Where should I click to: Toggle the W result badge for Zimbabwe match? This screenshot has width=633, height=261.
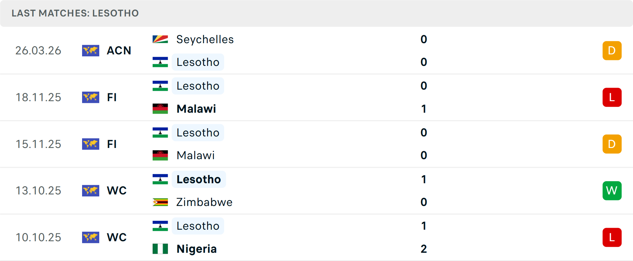click(x=612, y=190)
